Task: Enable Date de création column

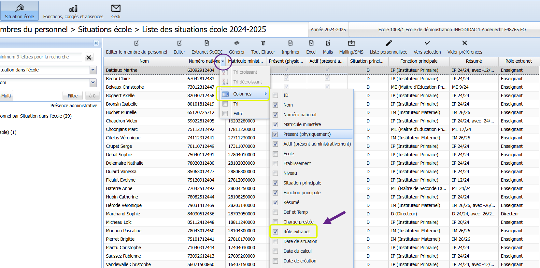Action: click(276, 261)
